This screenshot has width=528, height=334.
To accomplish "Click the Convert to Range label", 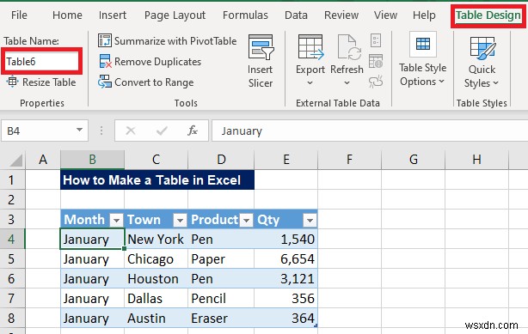I will pyautogui.click(x=154, y=82).
